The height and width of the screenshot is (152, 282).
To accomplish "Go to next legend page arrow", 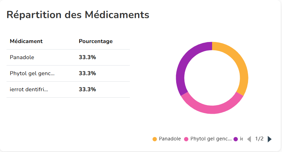I will pos(270,139).
